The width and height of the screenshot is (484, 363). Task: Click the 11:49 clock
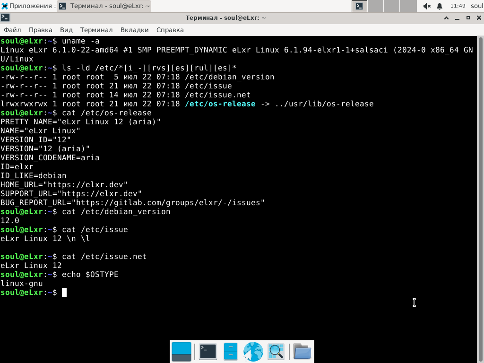(458, 6)
